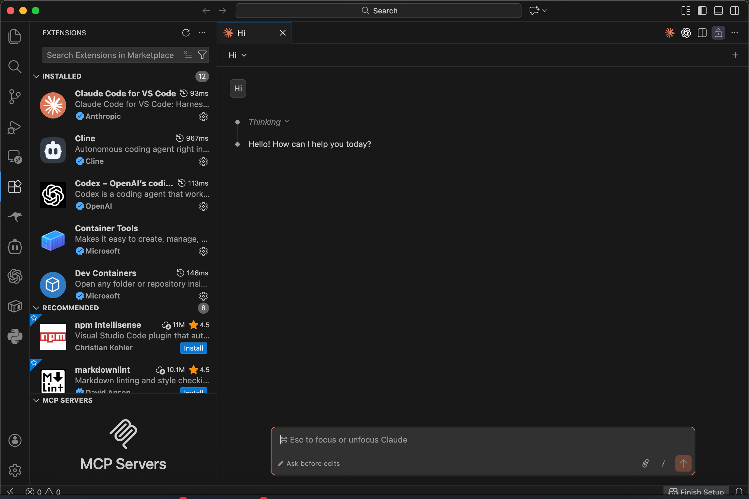
Task: Customize the editor layout
Action: coord(686,11)
